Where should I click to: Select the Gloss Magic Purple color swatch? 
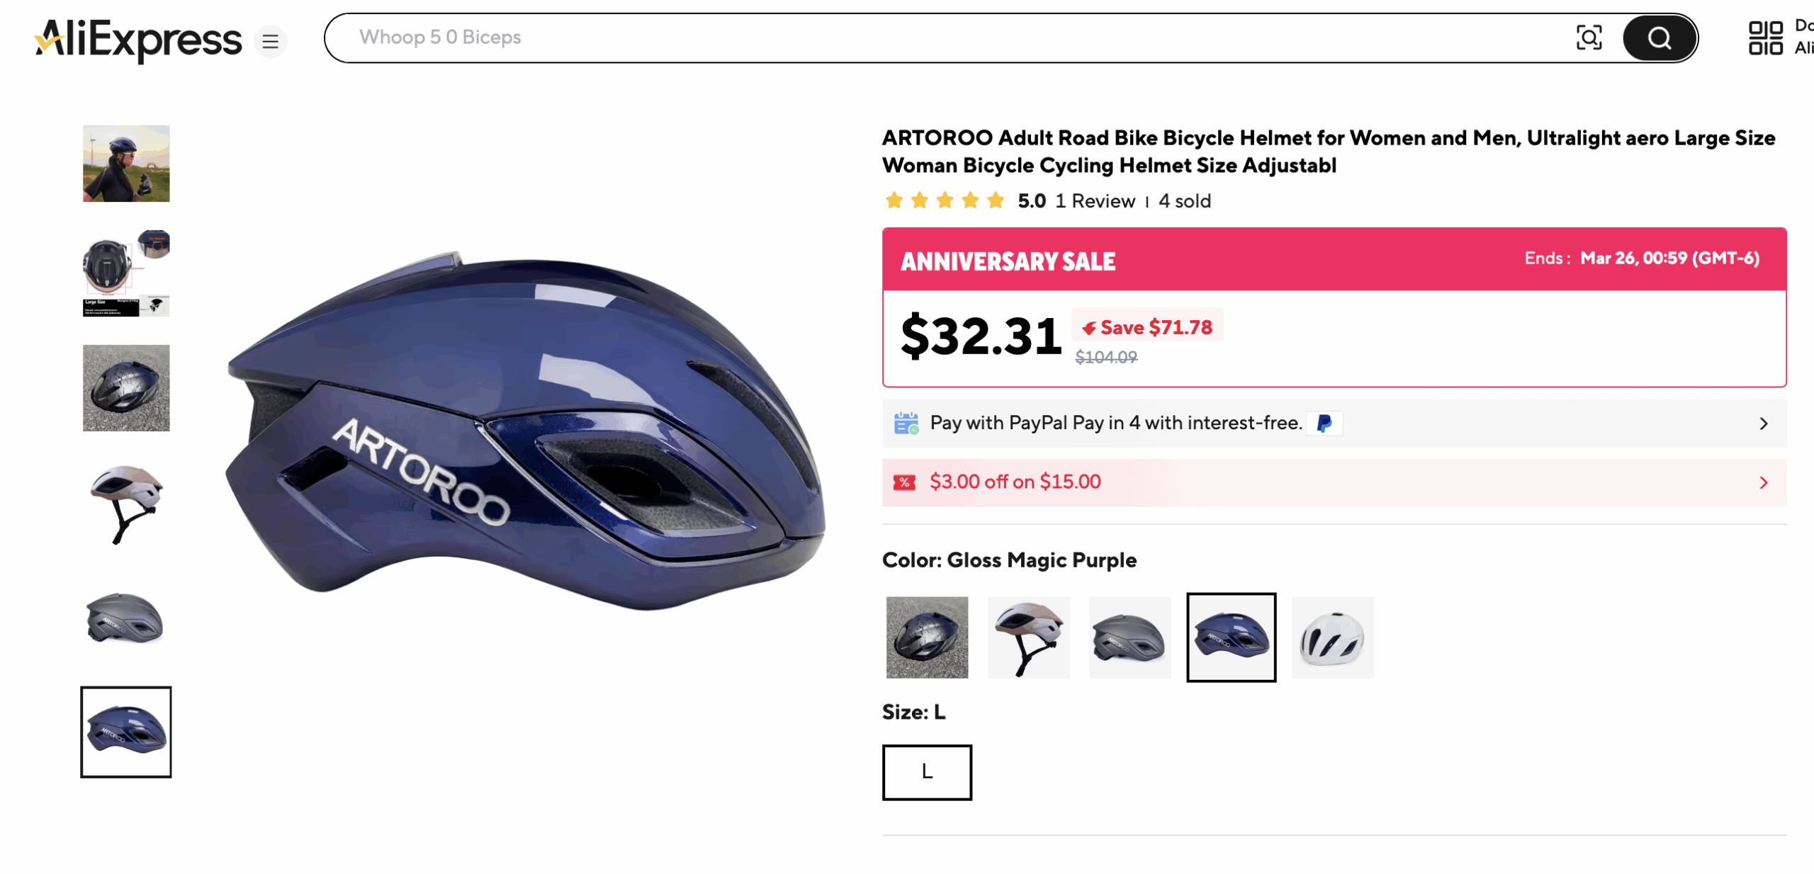coord(1232,637)
